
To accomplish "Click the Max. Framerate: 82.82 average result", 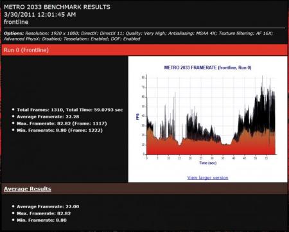I will (x=44, y=213).
